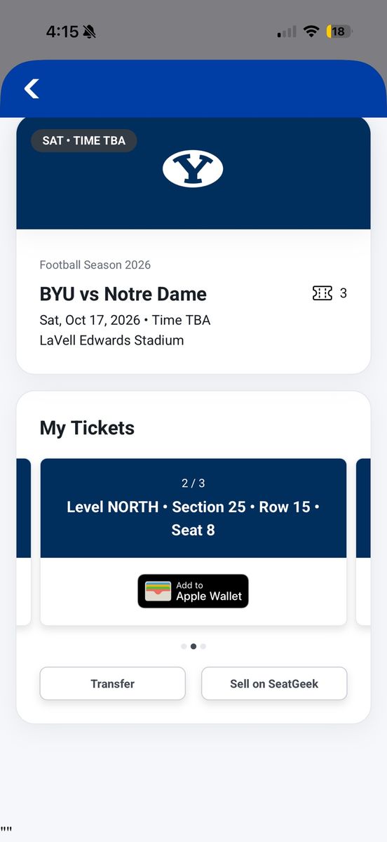Tap the Apple Wallet card icon

pyautogui.click(x=158, y=591)
